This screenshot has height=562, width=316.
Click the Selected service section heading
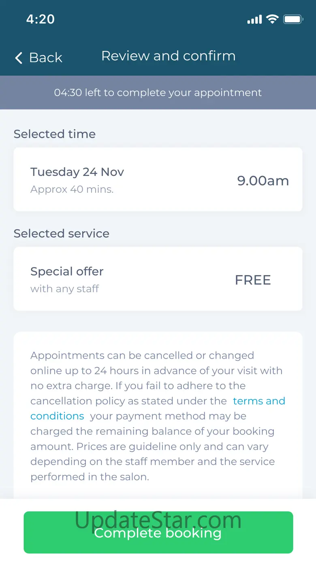pos(62,233)
